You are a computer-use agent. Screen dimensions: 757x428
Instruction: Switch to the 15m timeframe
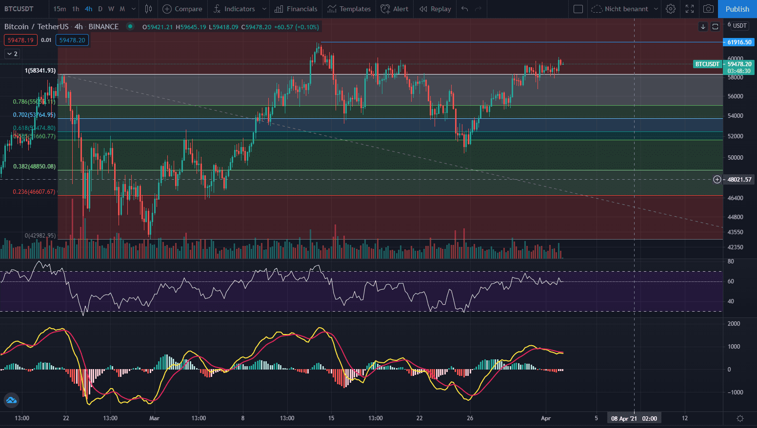click(60, 9)
